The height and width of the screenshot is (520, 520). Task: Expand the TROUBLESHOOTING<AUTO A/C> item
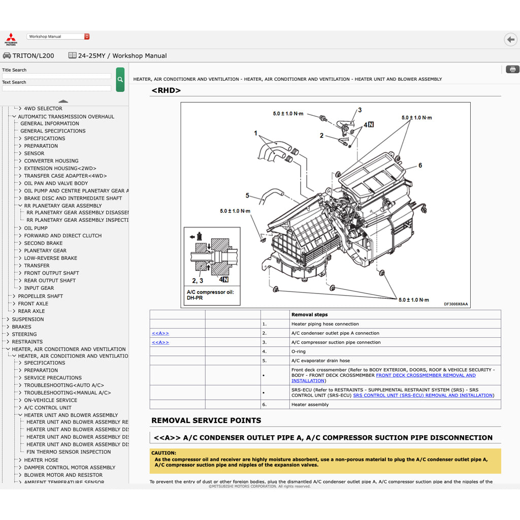tap(19, 385)
